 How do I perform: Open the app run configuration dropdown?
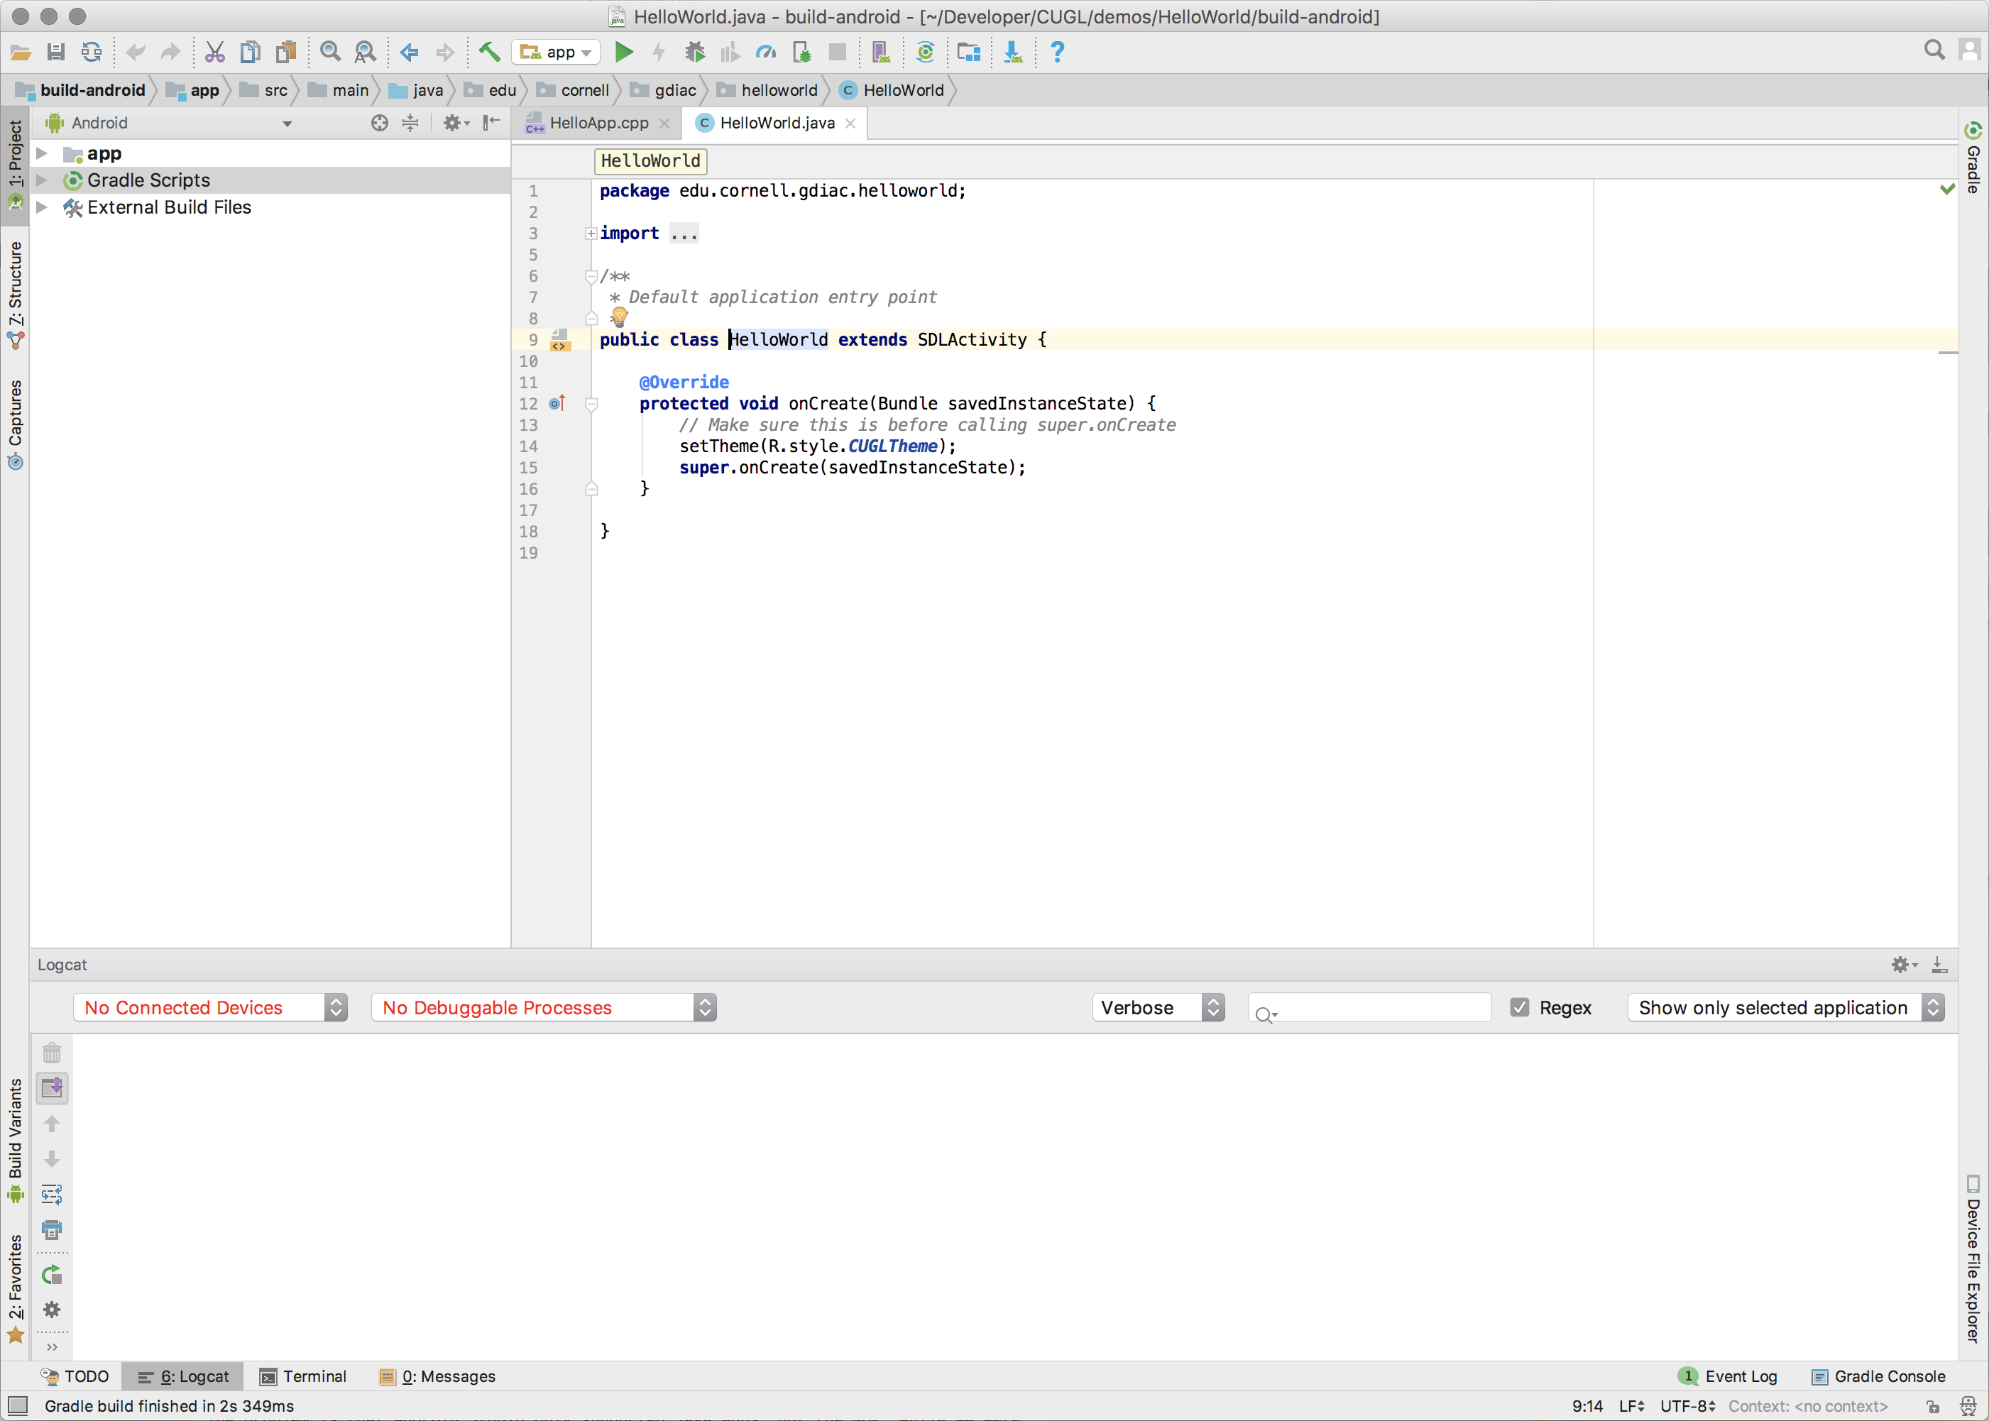click(557, 53)
